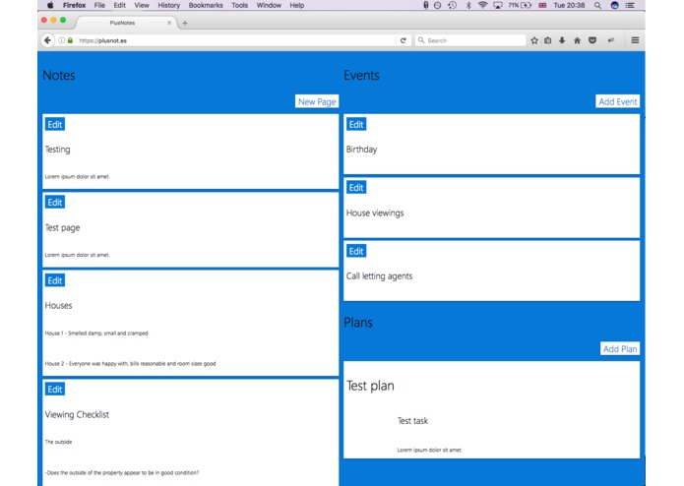
Task: Open the Bookmarks menu
Action: click(x=206, y=5)
